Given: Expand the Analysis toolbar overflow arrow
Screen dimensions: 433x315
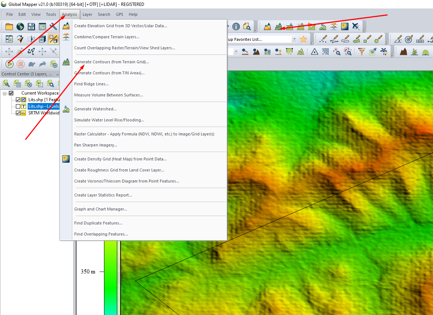Looking at the screenshot, I should click(364, 30).
